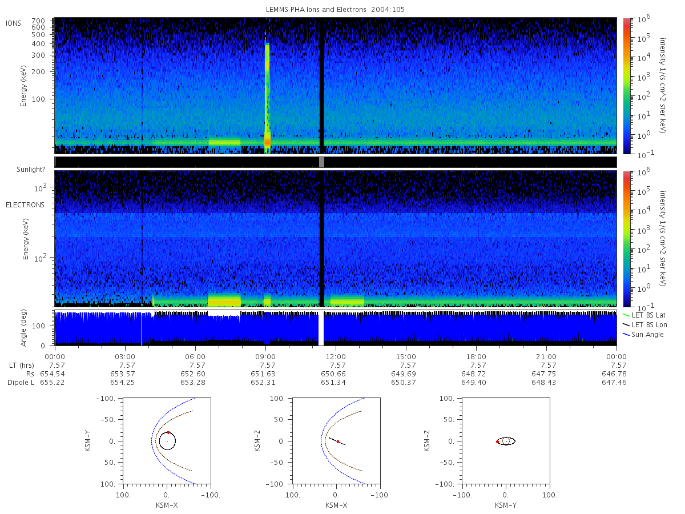Click the Rs value 651.63
685x514 pixels.
tap(263, 374)
